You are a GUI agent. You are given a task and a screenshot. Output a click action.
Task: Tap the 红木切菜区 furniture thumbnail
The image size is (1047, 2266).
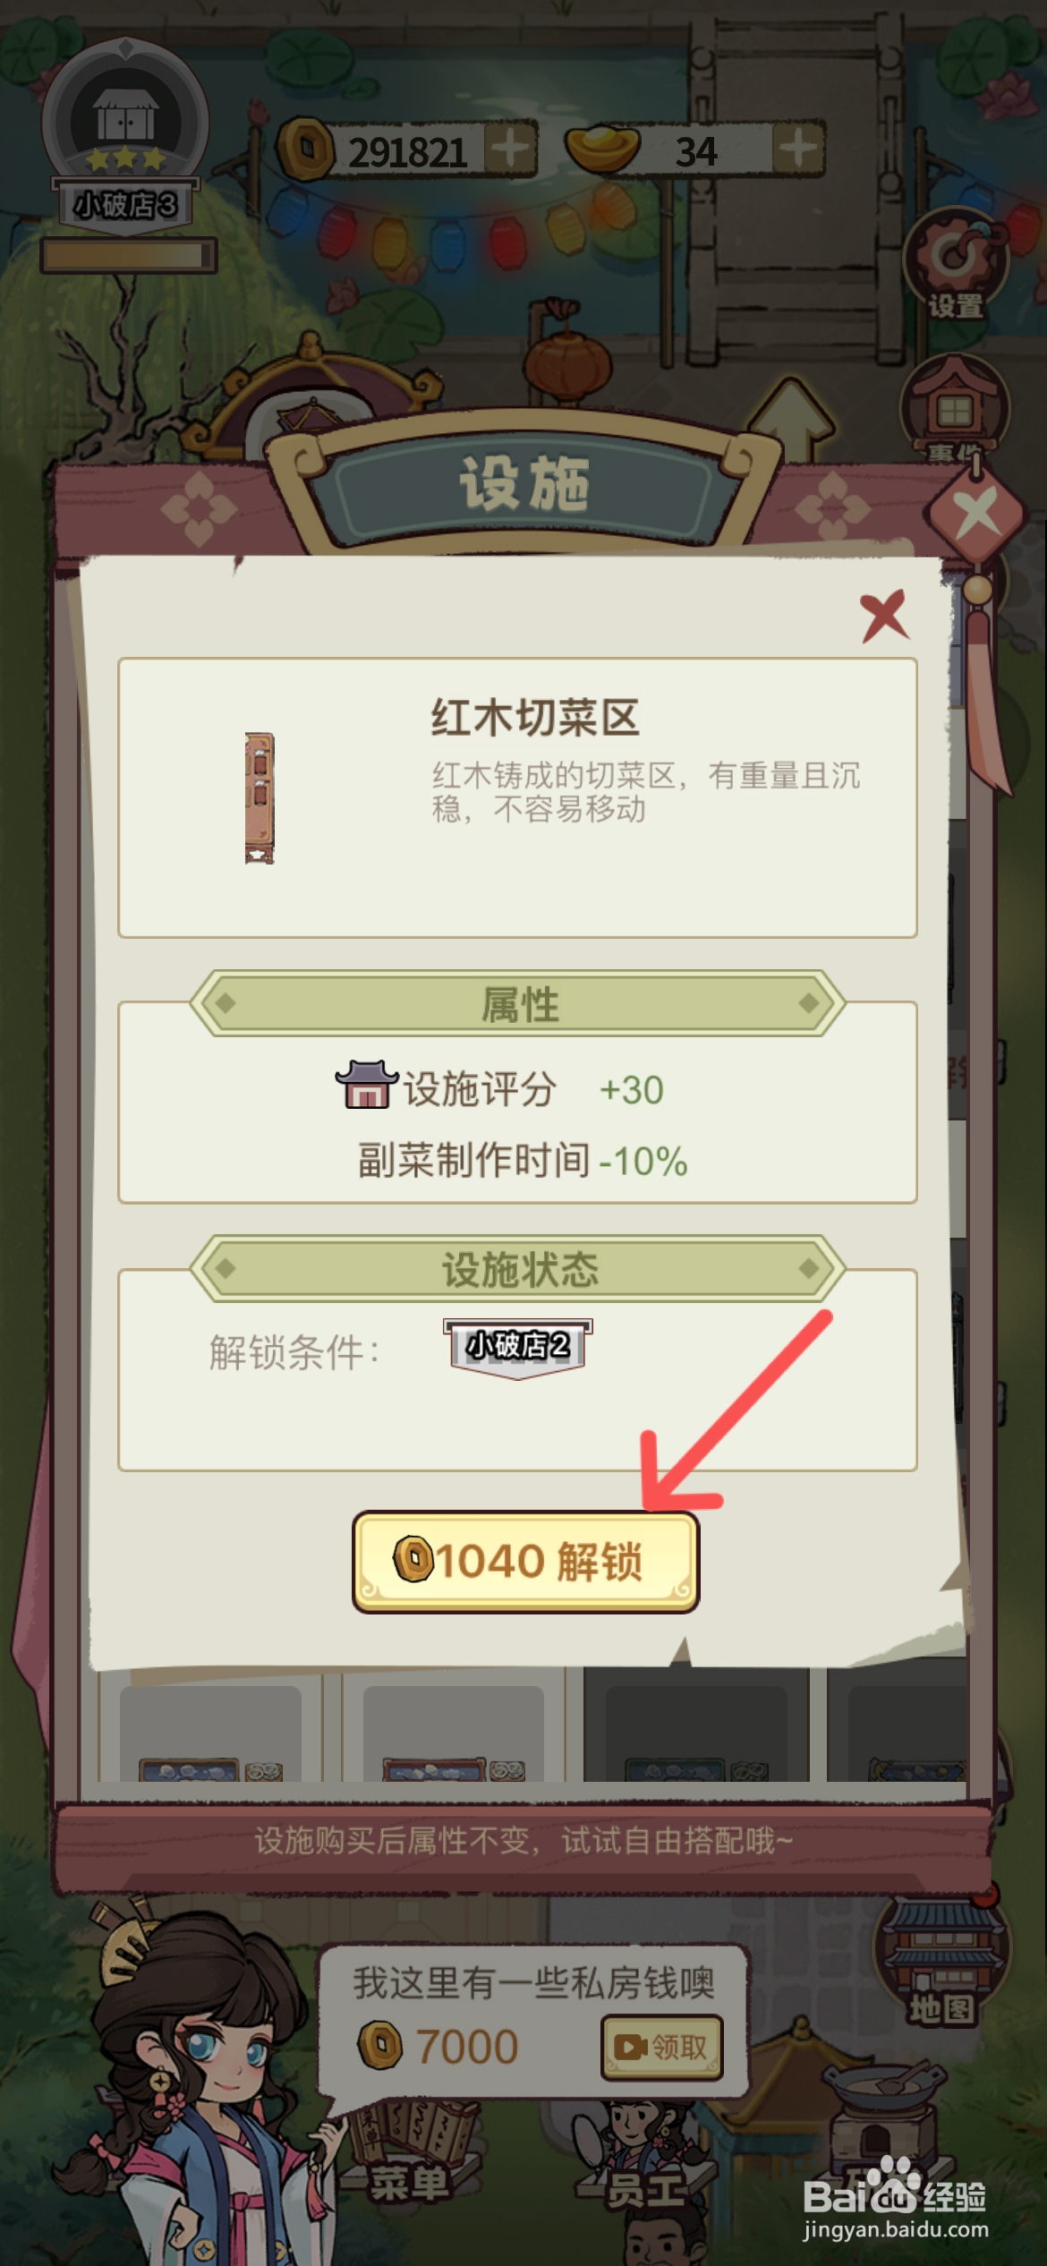pyautogui.click(x=260, y=797)
